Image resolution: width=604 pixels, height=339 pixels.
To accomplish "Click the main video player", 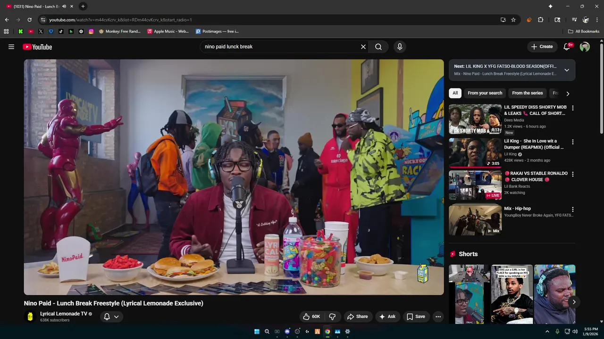I will tap(234, 177).
